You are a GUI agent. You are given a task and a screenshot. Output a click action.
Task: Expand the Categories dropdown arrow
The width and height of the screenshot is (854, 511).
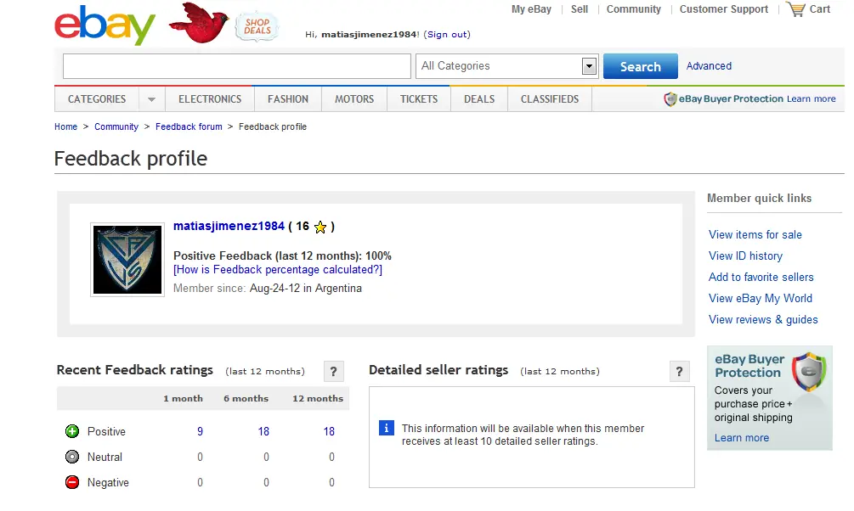click(x=151, y=99)
